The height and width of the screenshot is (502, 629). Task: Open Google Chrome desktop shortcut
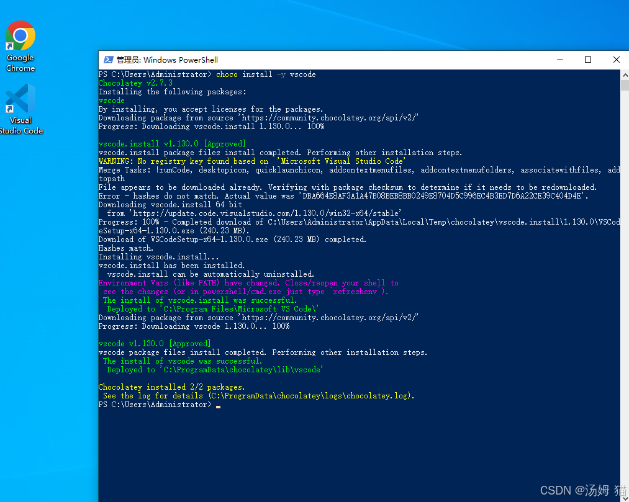20,46
